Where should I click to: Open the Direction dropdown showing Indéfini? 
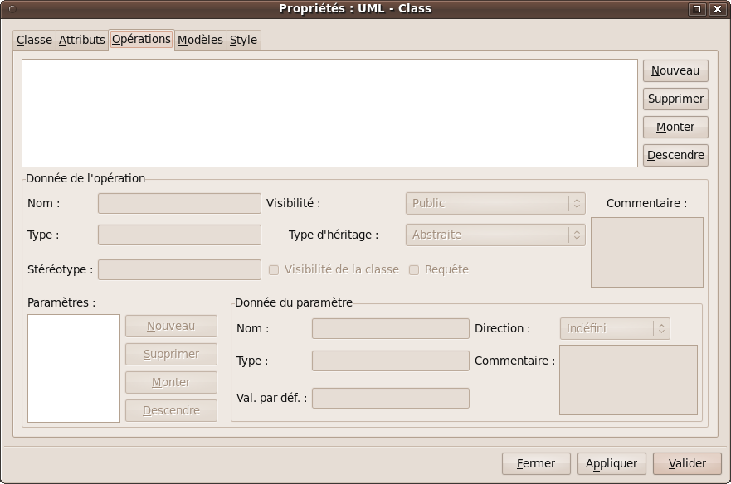[x=614, y=328]
